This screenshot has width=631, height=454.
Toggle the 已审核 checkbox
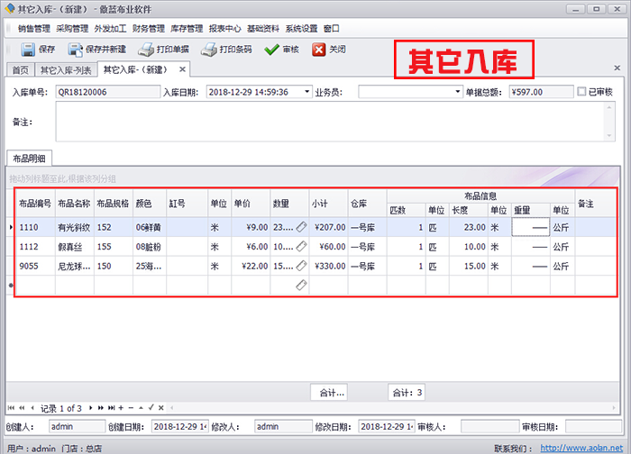click(x=581, y=91)
